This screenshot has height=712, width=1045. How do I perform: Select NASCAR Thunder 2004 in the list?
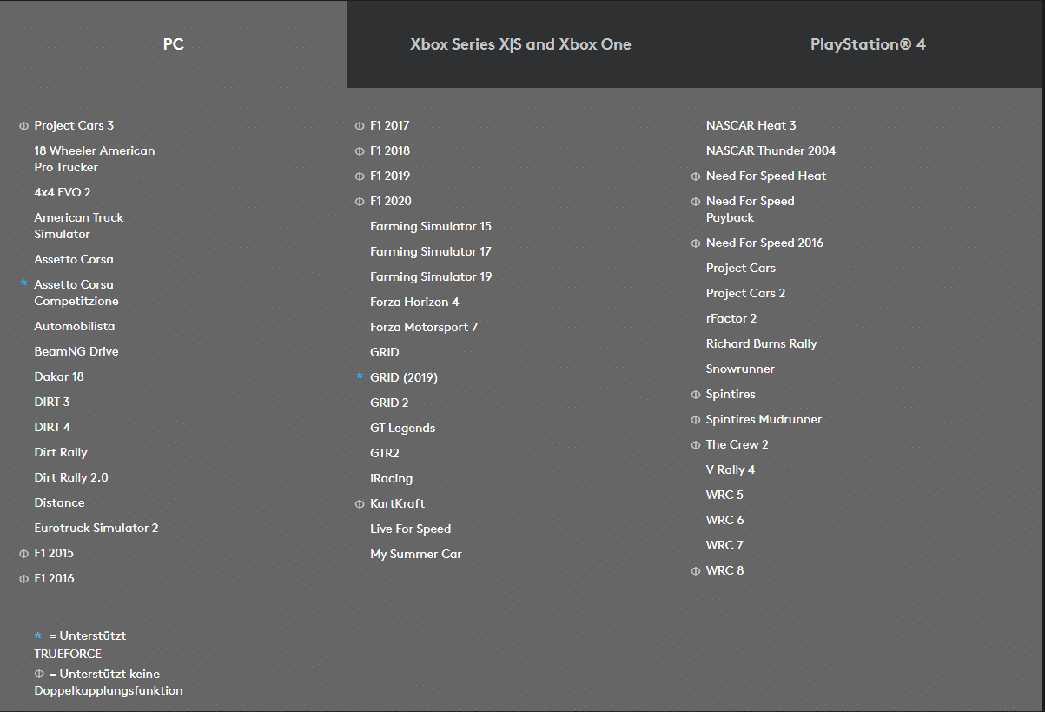(771, 150)
